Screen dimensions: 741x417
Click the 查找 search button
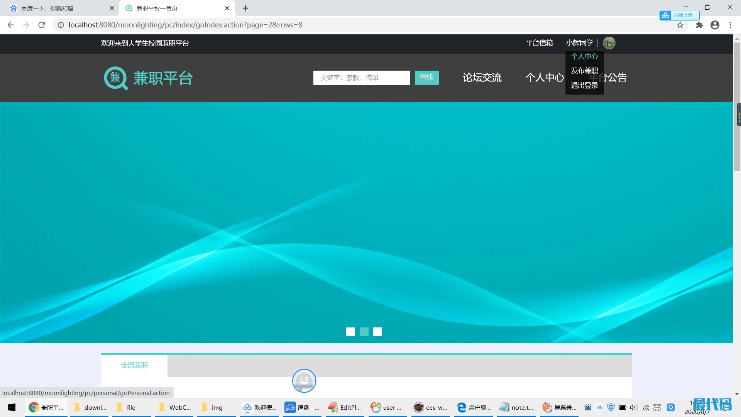tap(426, 78)
